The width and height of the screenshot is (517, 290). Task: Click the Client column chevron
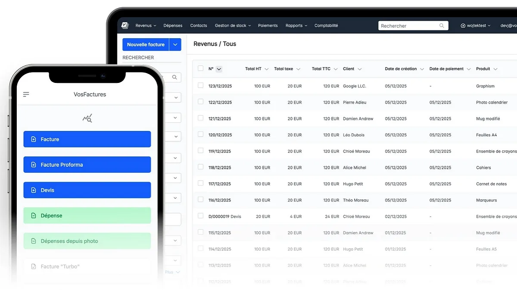tap(360, 69)
